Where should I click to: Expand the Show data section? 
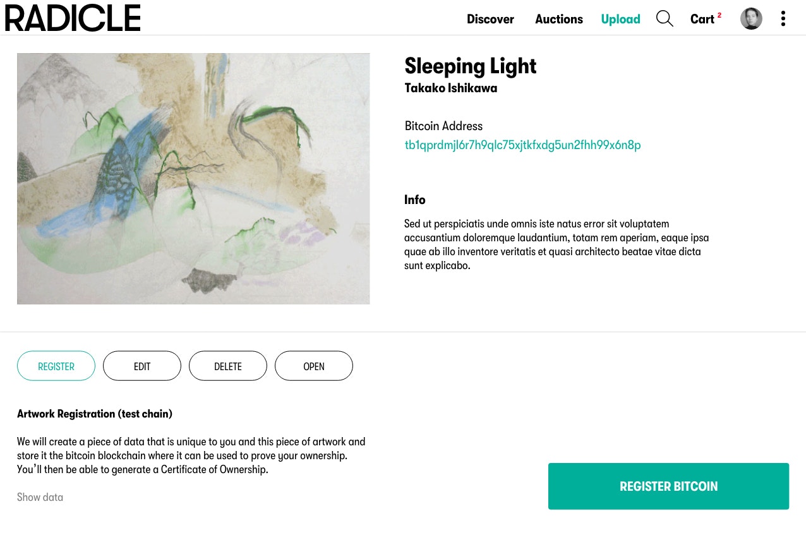(x=40, y=497)
